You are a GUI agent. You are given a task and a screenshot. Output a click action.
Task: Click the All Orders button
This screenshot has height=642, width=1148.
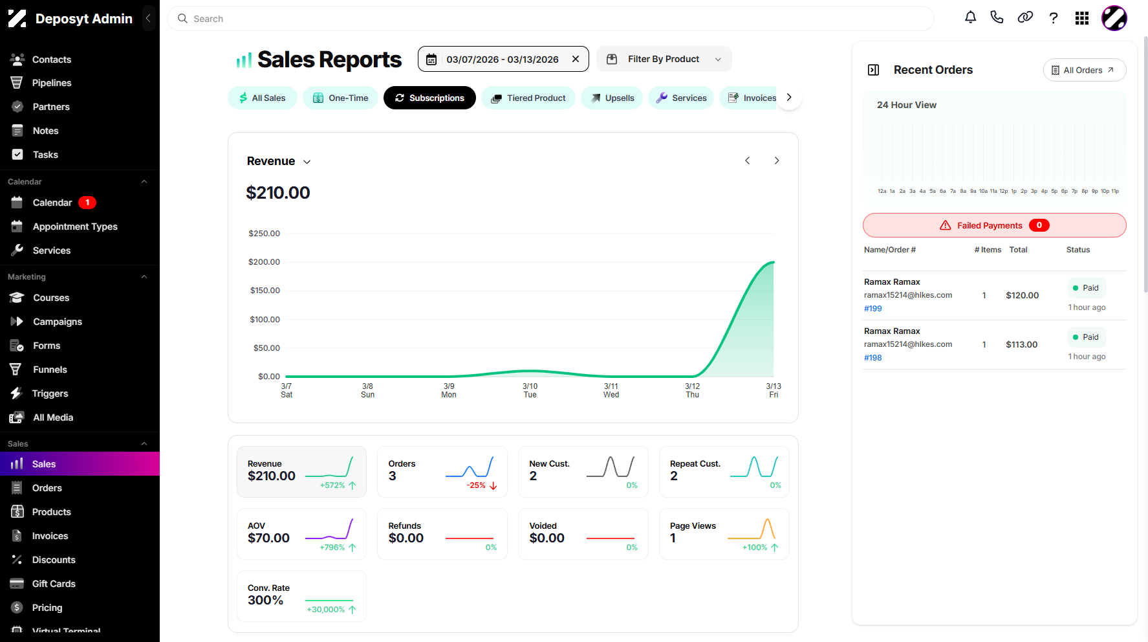tap(1085, 70)
